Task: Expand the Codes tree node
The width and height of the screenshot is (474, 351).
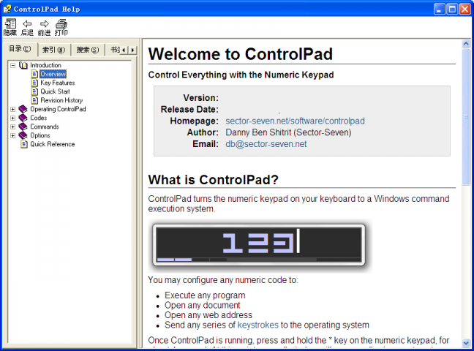Action: (x=12, y=118)
